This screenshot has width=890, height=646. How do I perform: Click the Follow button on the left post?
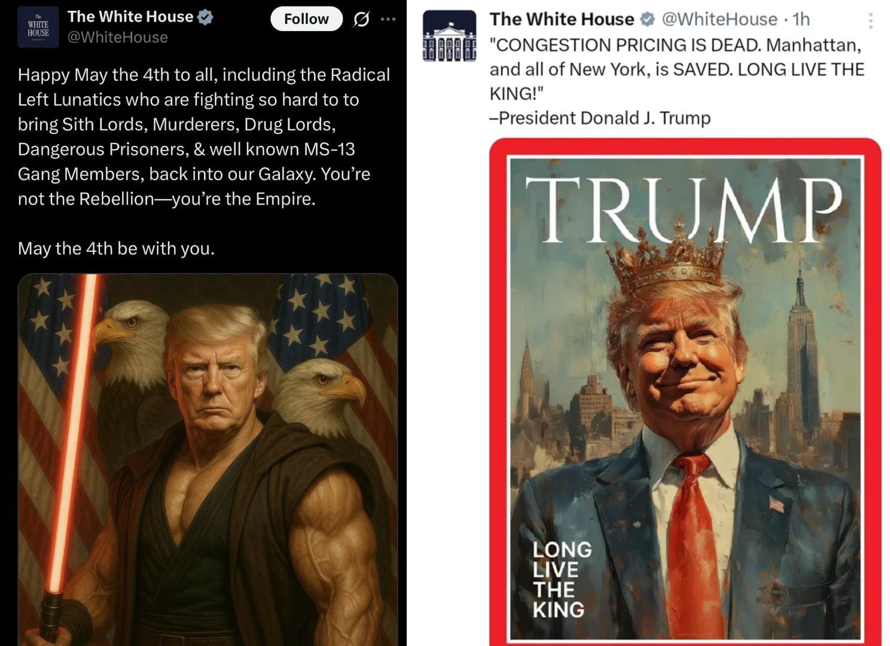click(306, 19)
